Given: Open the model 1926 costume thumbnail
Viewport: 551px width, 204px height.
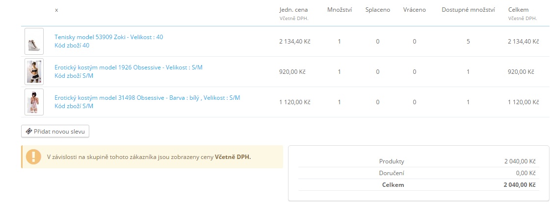Looking at the screenshot, I should pos(34,72).
